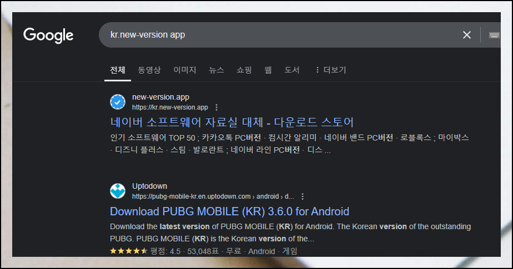Click the new-version.app site favicon

(118, 102)
